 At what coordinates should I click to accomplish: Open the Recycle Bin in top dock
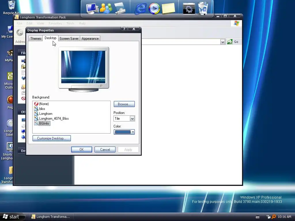pos(203,8)
